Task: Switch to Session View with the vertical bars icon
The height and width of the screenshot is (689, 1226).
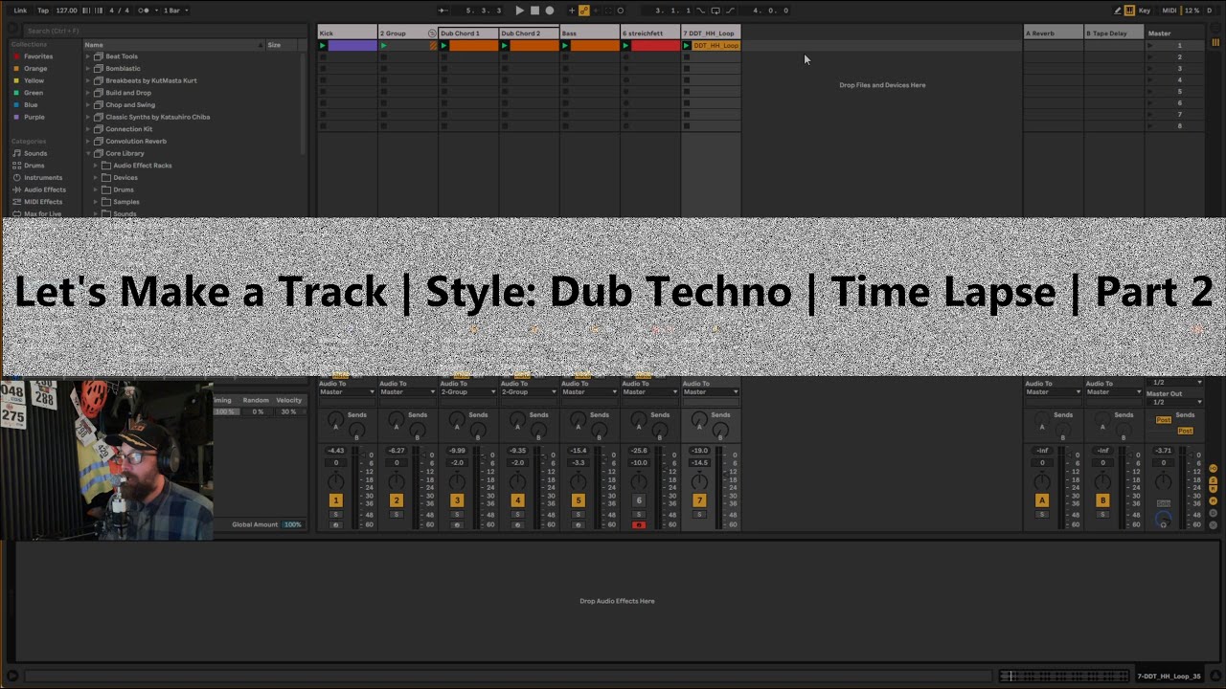Action: tap(1215, 42)
